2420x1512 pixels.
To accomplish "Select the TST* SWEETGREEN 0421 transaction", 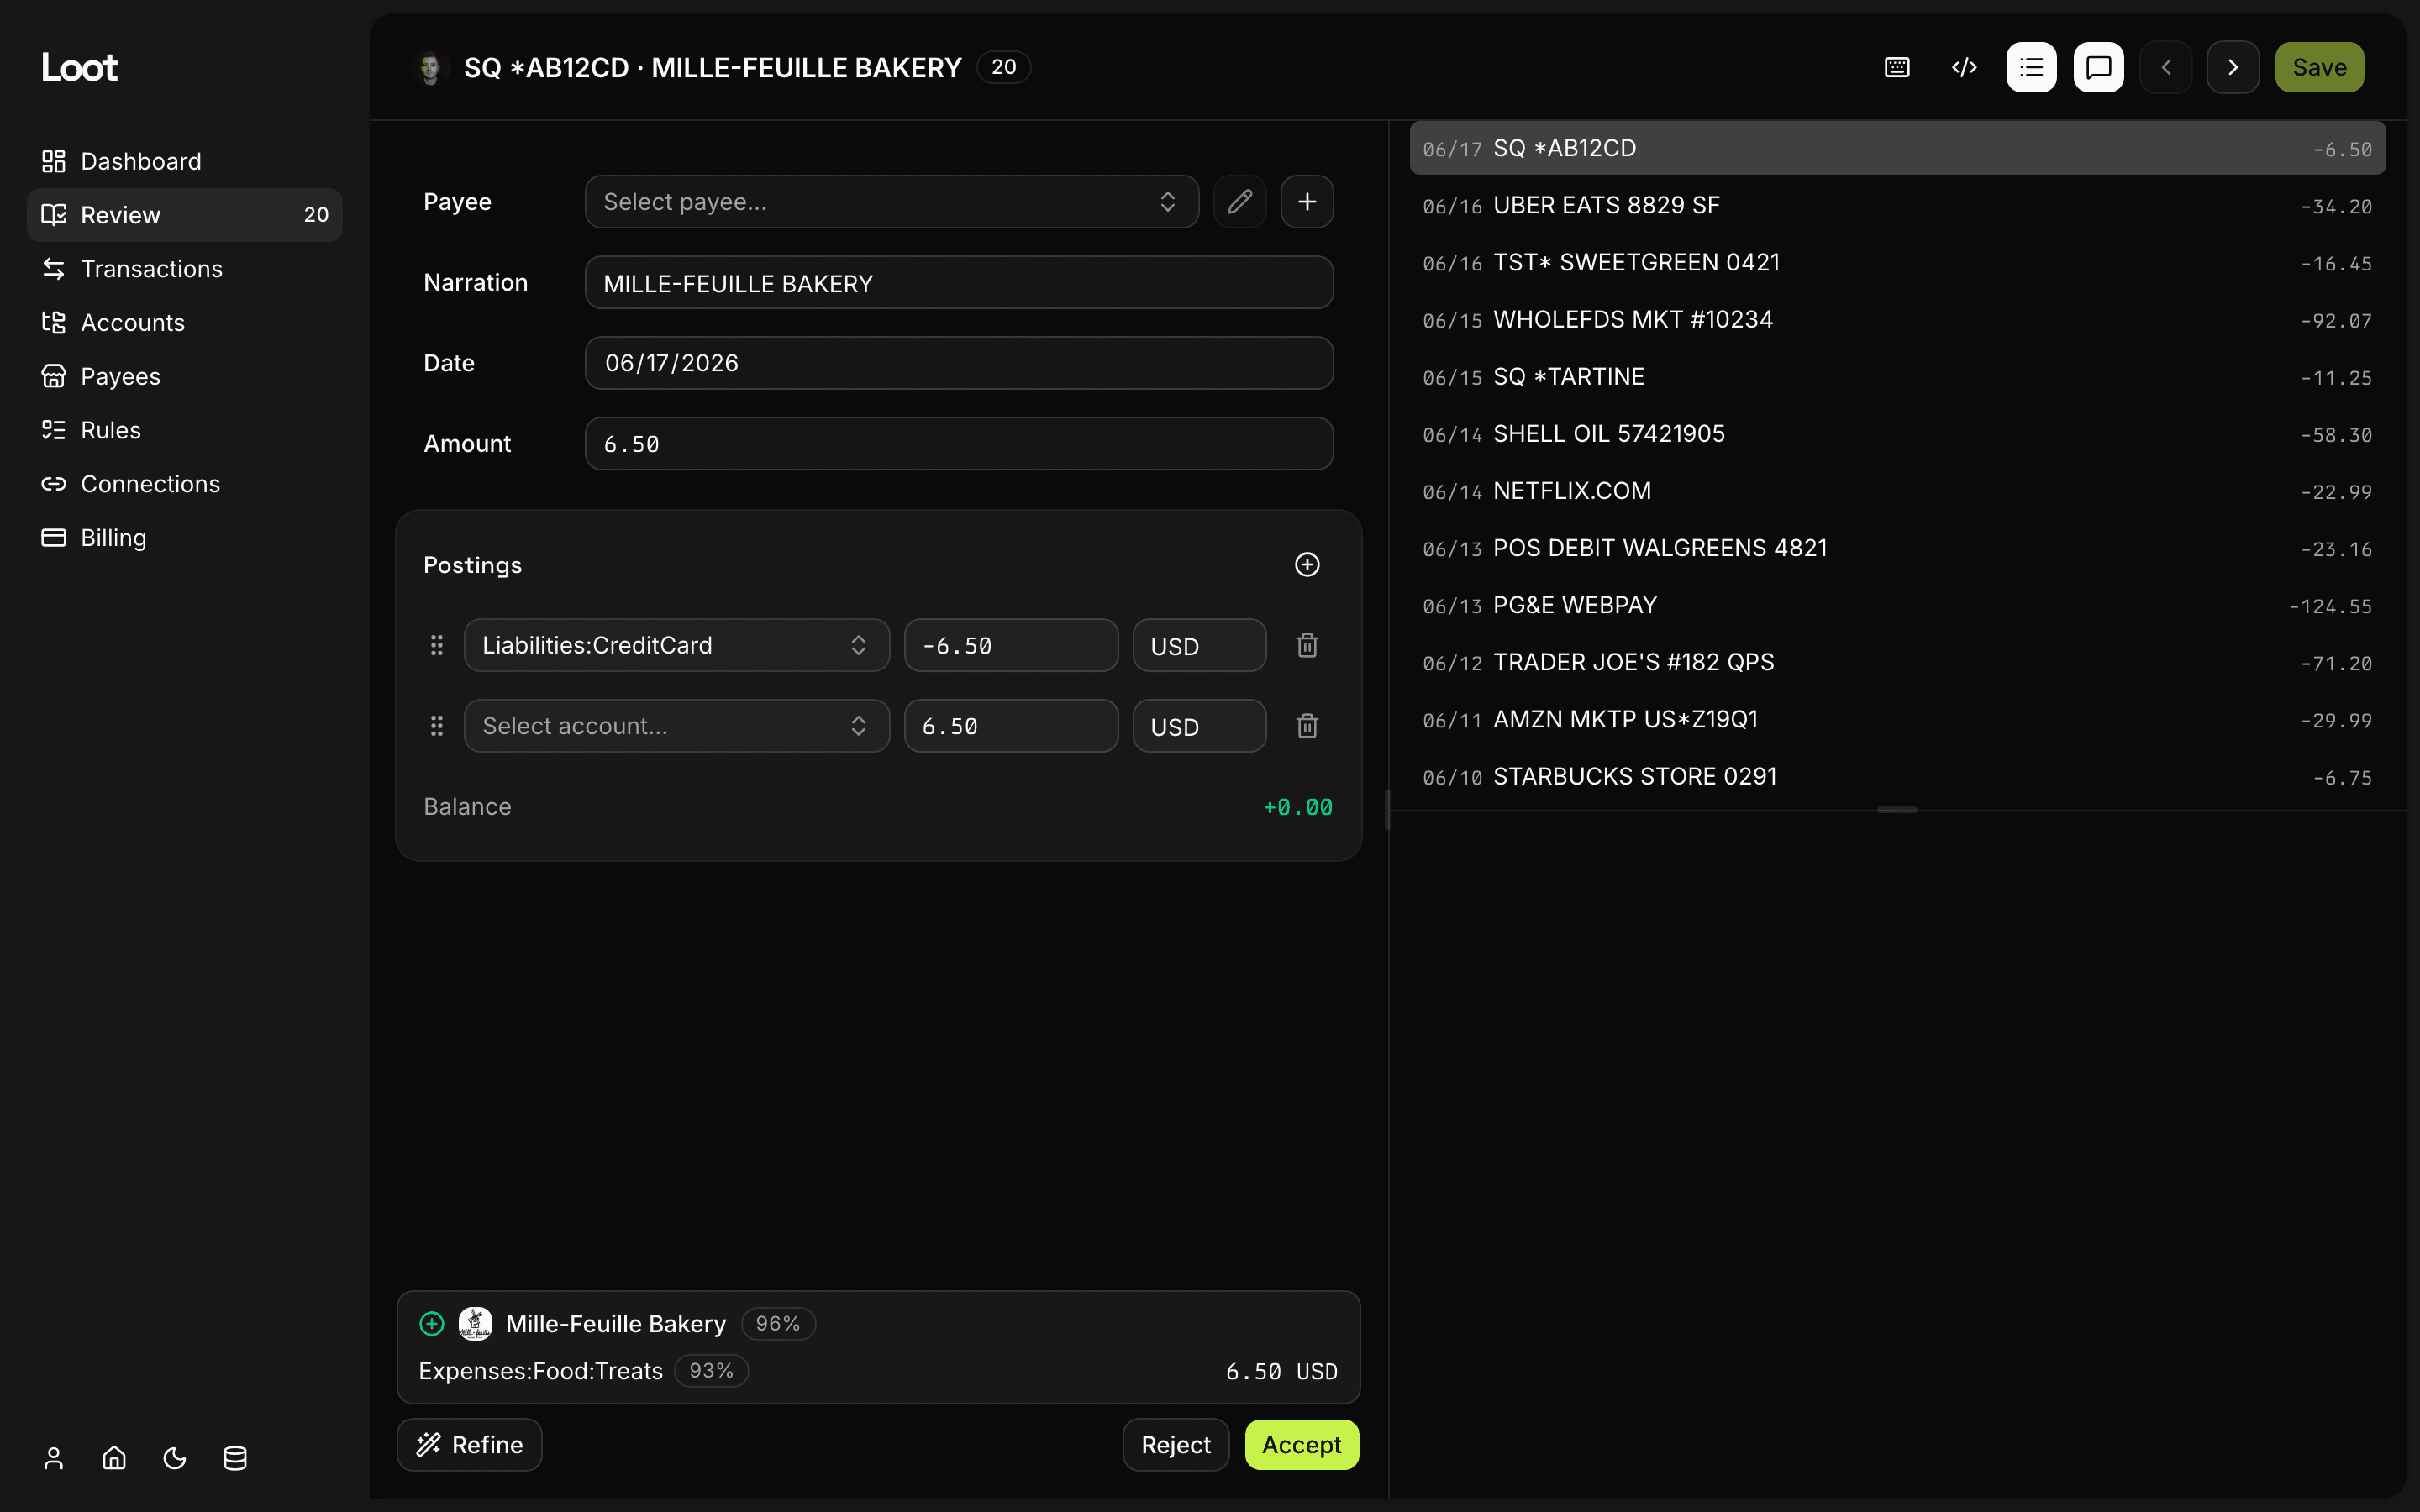I will coord(1897,262).
